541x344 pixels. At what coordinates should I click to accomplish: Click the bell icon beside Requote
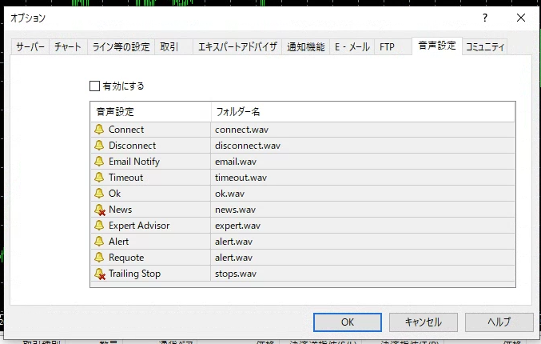coord(99,258)
